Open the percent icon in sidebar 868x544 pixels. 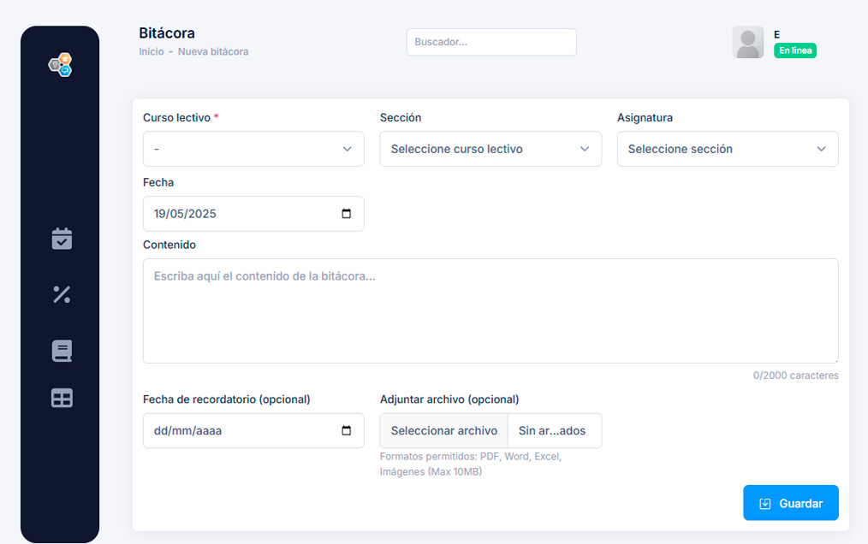click(62, 294)
